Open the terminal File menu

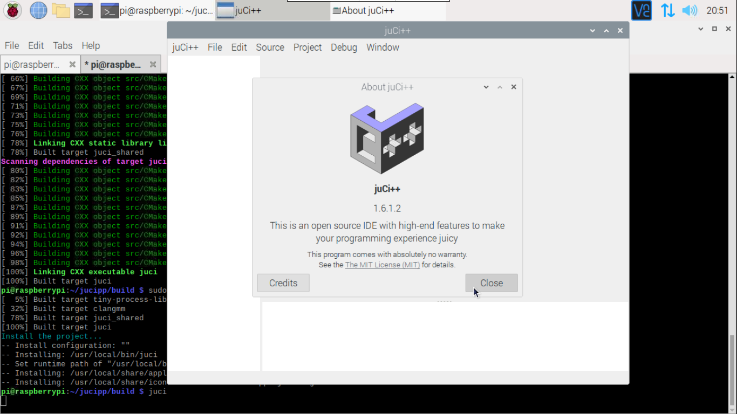click(x=12, y=46)
